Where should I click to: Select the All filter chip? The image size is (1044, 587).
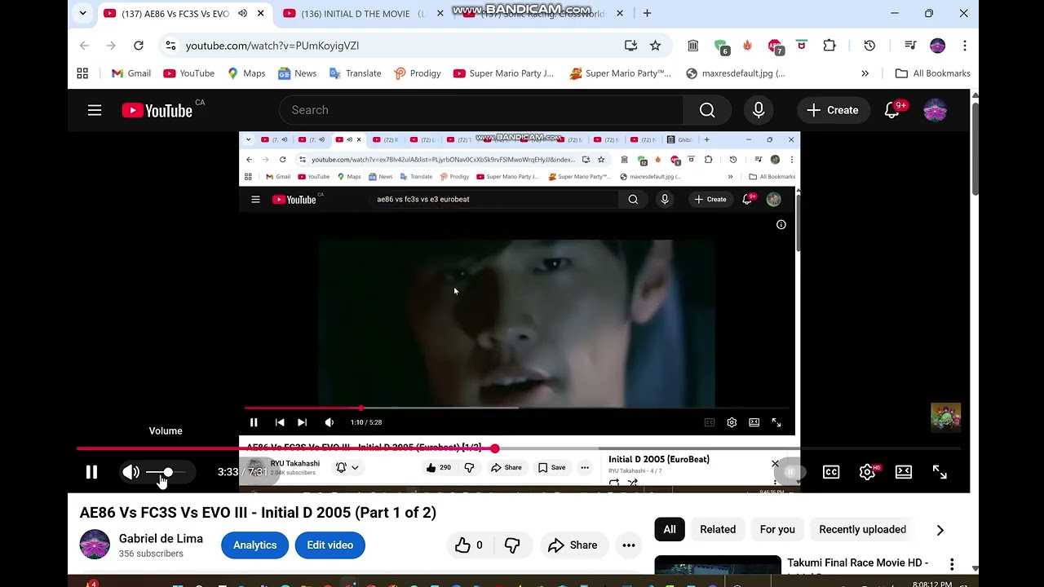click(x=670, y=530)
